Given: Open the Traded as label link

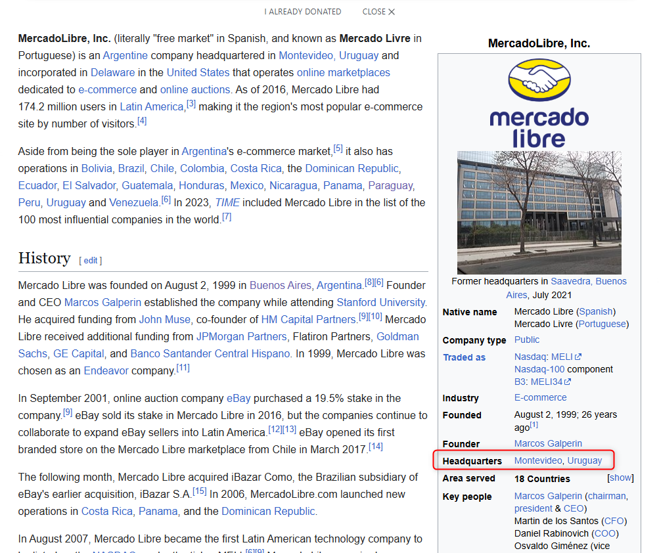Looking at the screenshot, I should click(464, 357).
